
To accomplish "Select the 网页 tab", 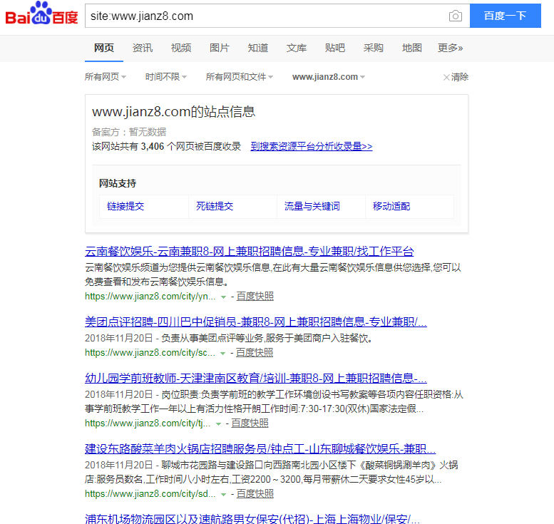I will (x=104, y=48).
